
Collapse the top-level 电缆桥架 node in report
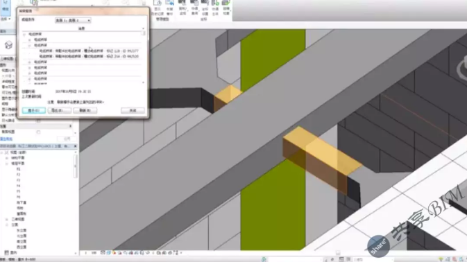(x=24, y=34)
